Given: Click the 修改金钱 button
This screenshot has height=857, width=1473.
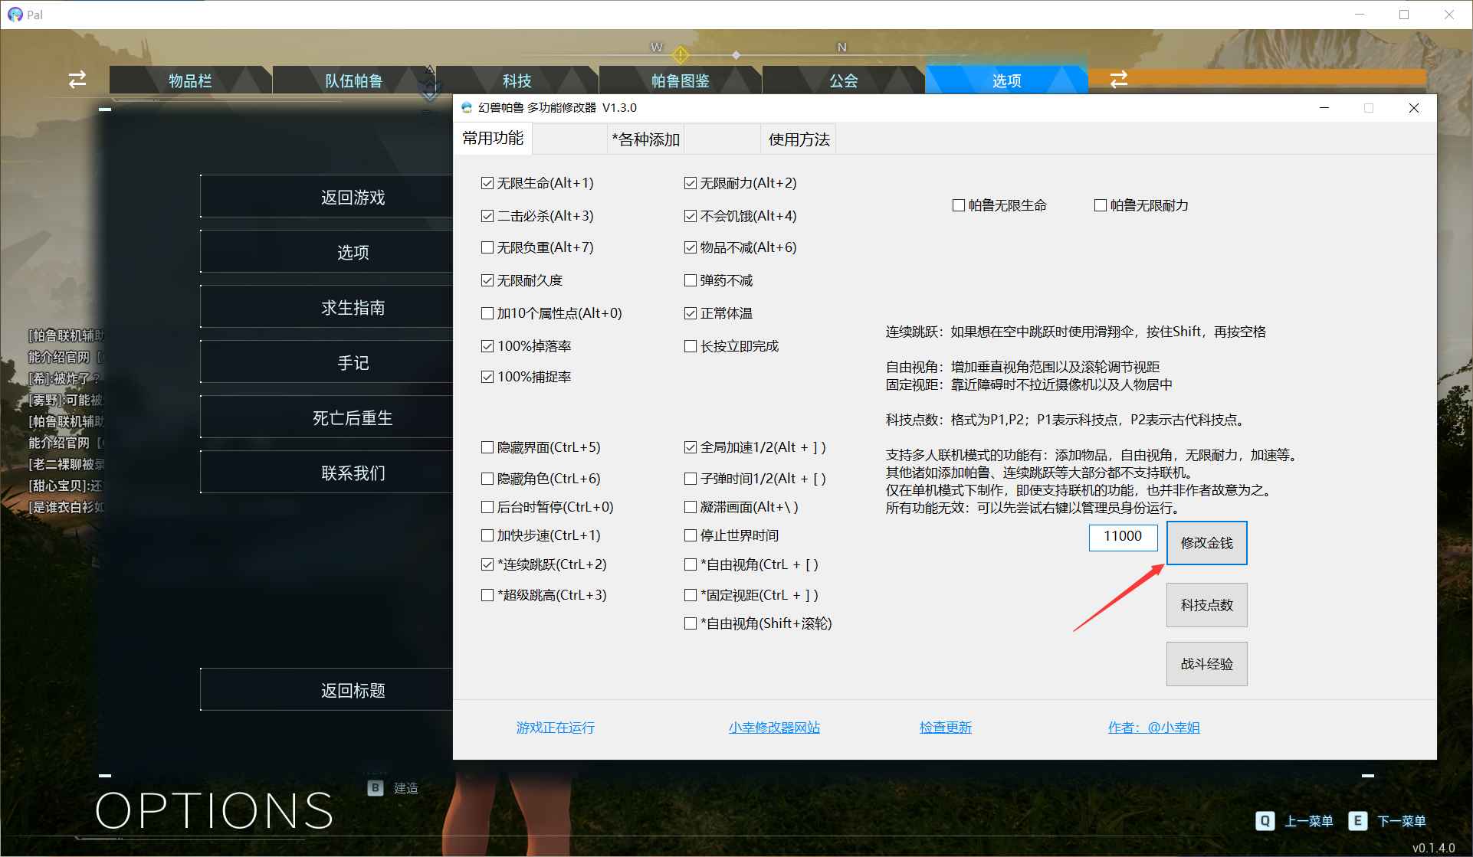Looking at the screenshot, I should coord(1206,542).
